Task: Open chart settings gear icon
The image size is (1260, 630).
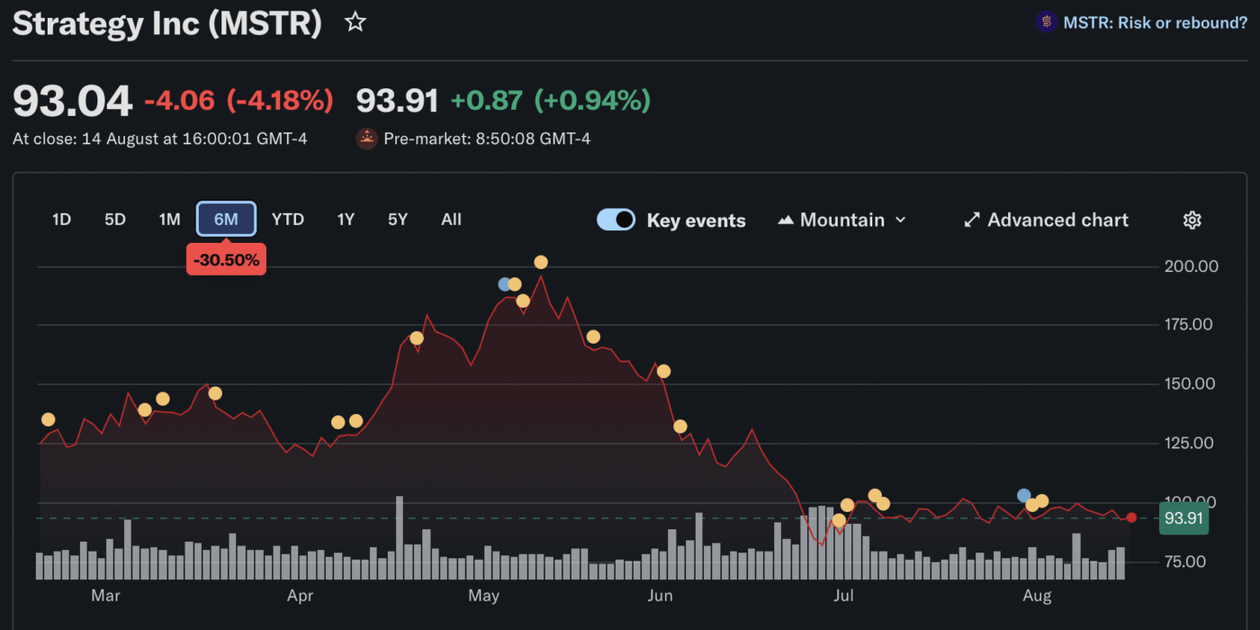Action: (1192, 220)
